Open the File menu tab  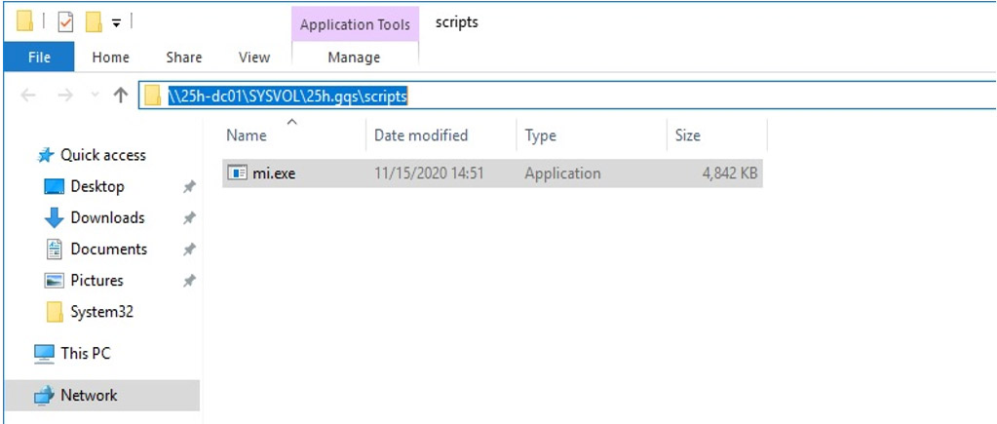[39, 58]
